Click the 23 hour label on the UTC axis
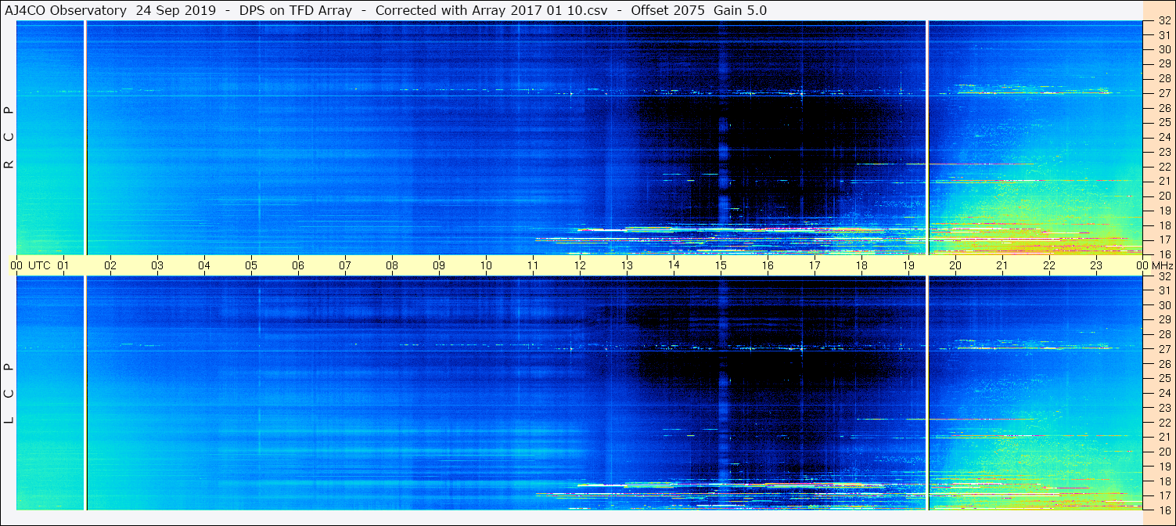Screen dimensions: 1176x526 click(1096, 265)
